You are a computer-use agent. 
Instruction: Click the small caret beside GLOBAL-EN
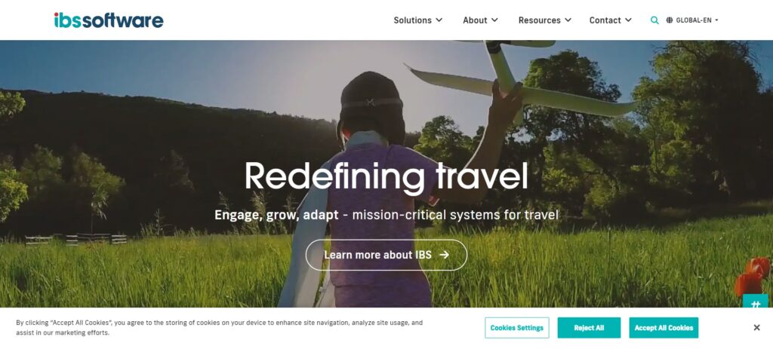tap(716, 20)
